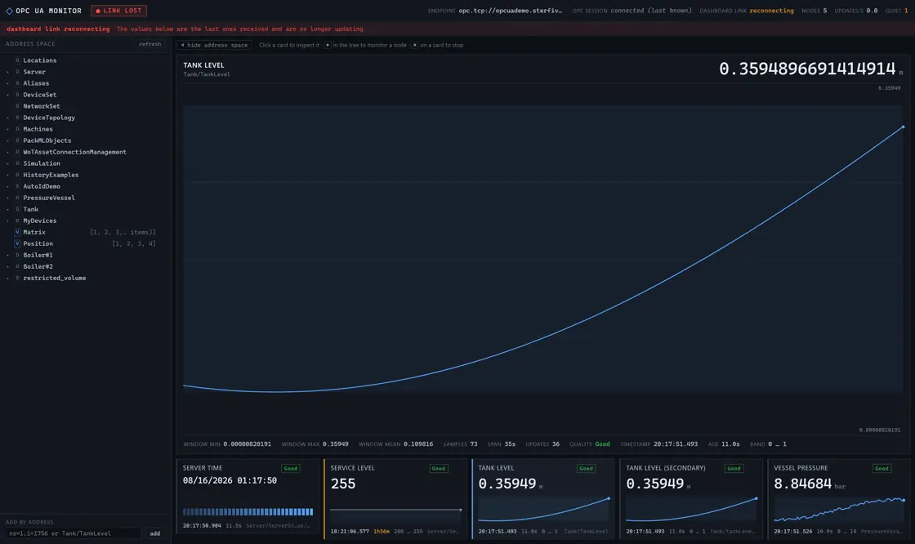Expand the HistoryExamples node
The image size is (915, 544).
7,175
